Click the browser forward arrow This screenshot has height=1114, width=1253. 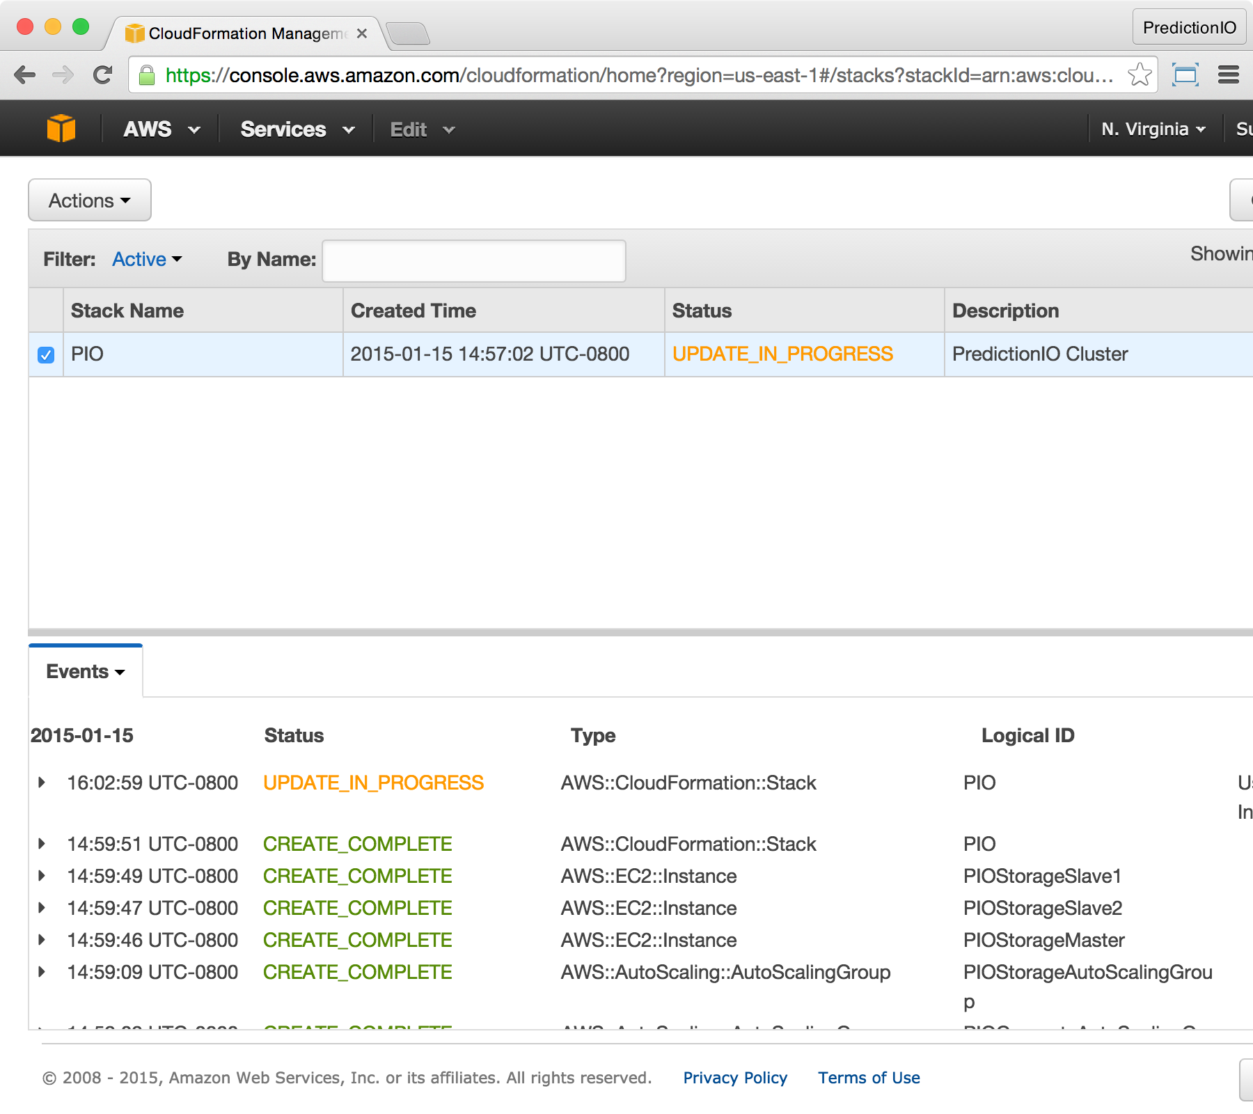pos(63,75)
